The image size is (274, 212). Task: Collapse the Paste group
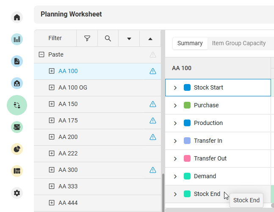point(42,54)
